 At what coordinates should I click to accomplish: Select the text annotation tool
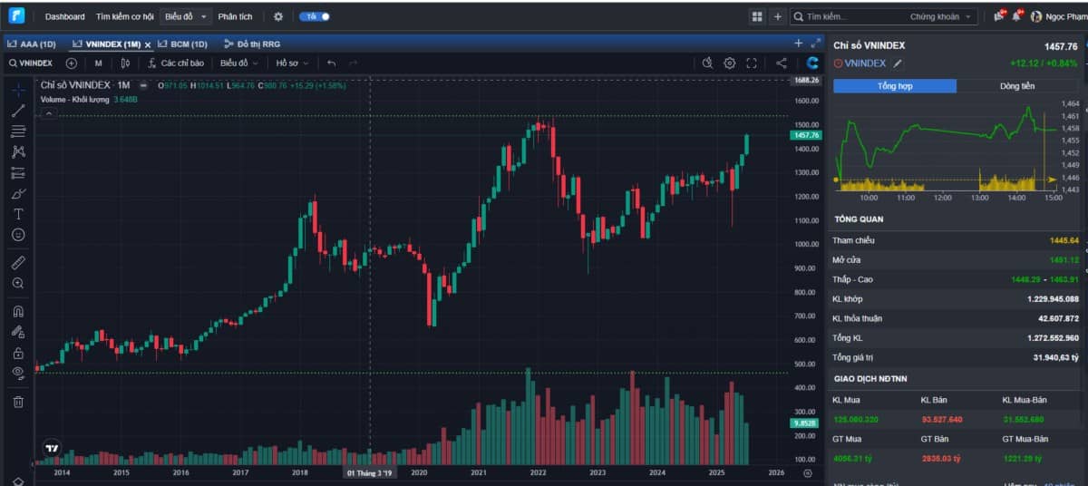coord(18,214)
